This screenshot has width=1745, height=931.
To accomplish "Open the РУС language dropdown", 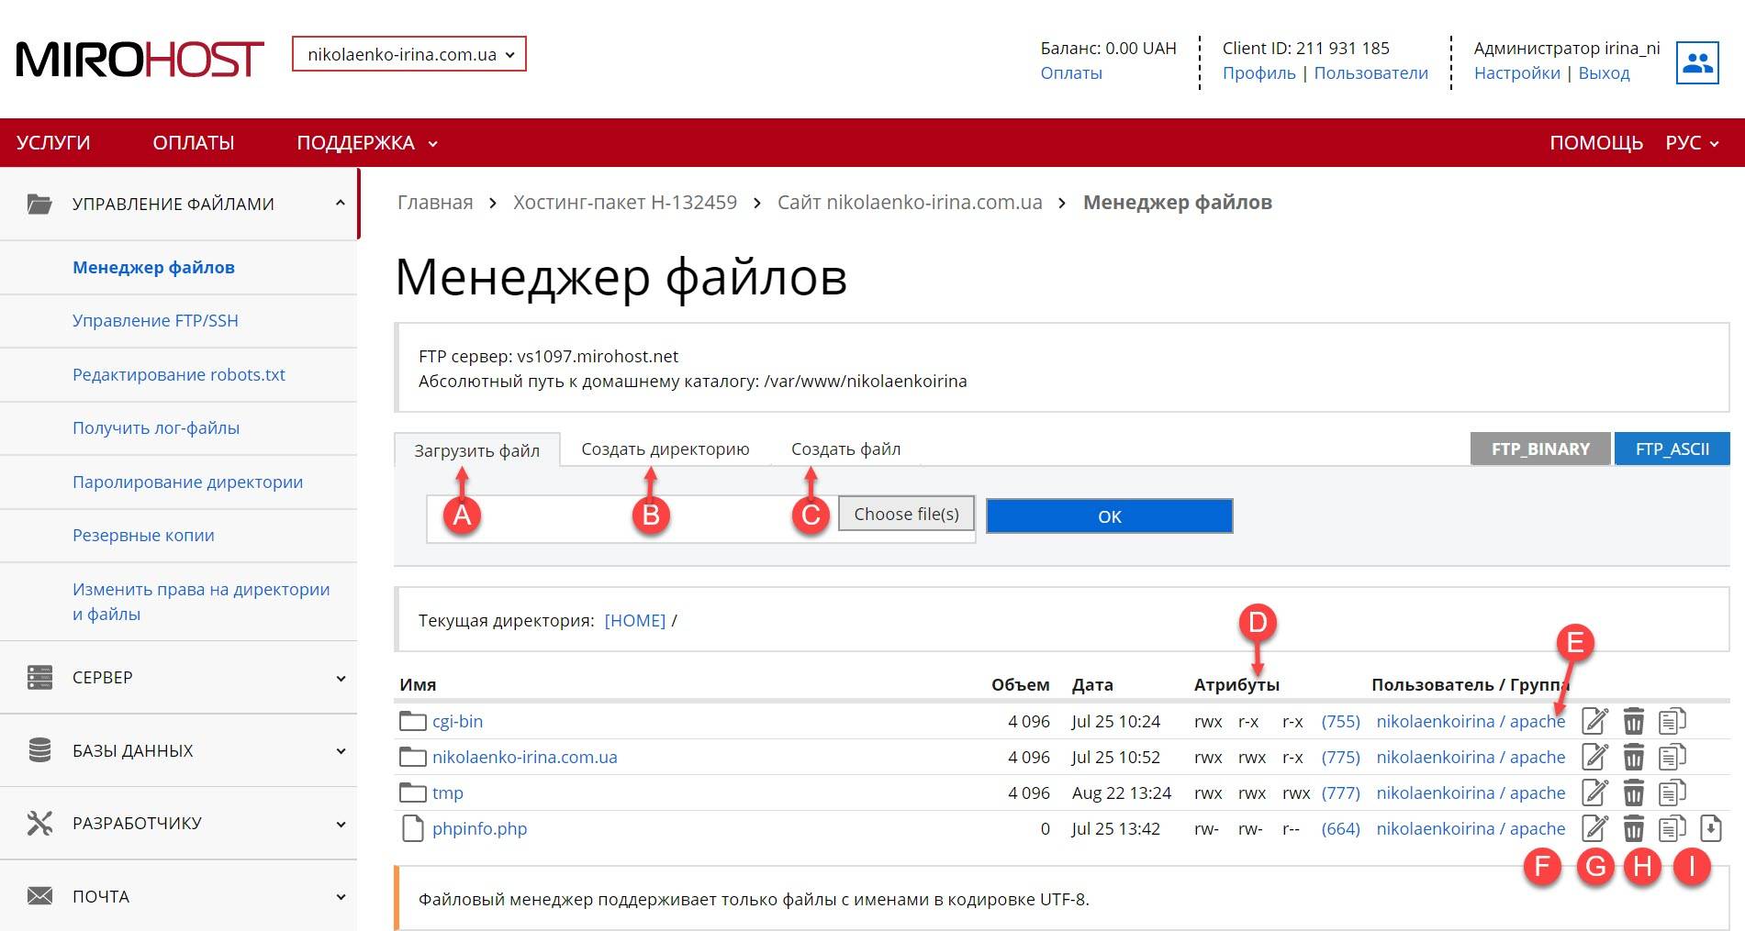I will [x=1692, y=143].
